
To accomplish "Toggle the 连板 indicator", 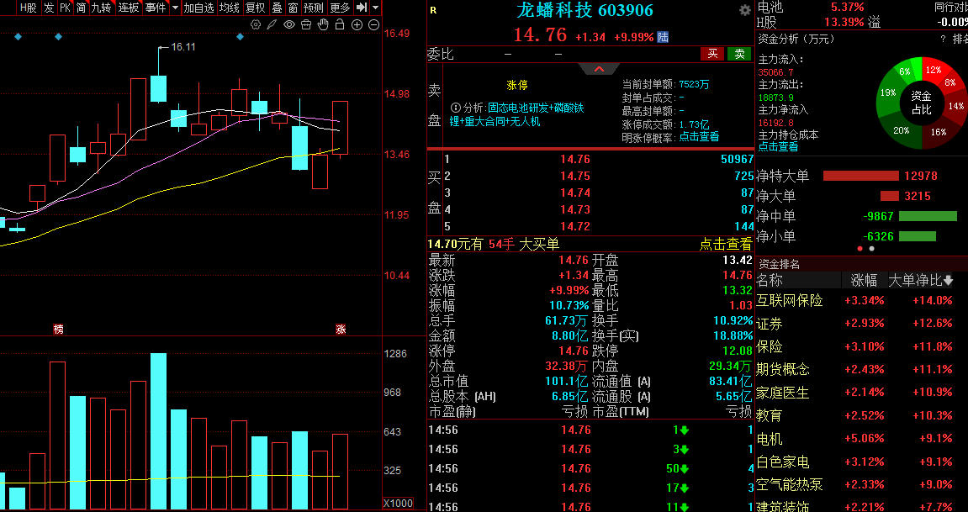I will click(x=129, y=8).
